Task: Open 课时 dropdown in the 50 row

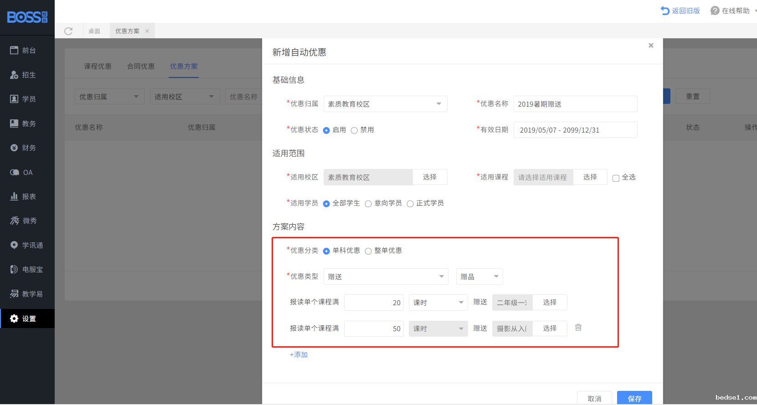Action: click(438, 328)
